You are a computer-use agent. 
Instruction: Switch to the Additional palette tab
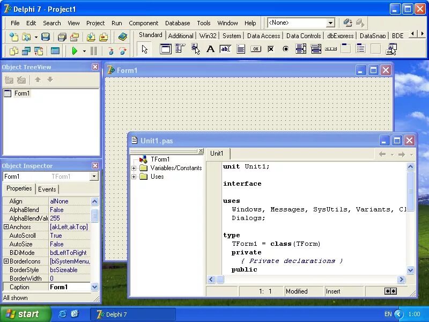point(181,36)
